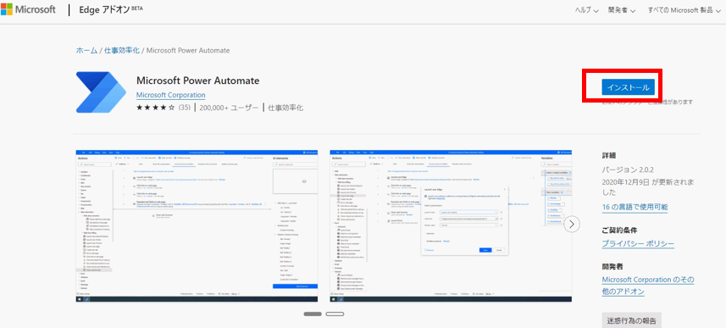The height and width of the screenshot is (328, 726).
Task: Select first carousel page indicator
Action: 313,314
